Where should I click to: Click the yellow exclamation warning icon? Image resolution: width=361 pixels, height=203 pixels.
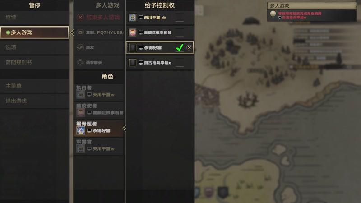click(273, 14)
